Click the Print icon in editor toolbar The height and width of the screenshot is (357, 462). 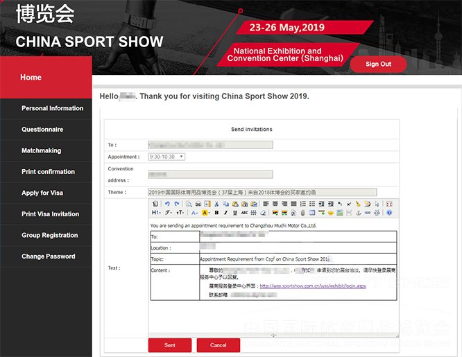[x=198, y=204]
